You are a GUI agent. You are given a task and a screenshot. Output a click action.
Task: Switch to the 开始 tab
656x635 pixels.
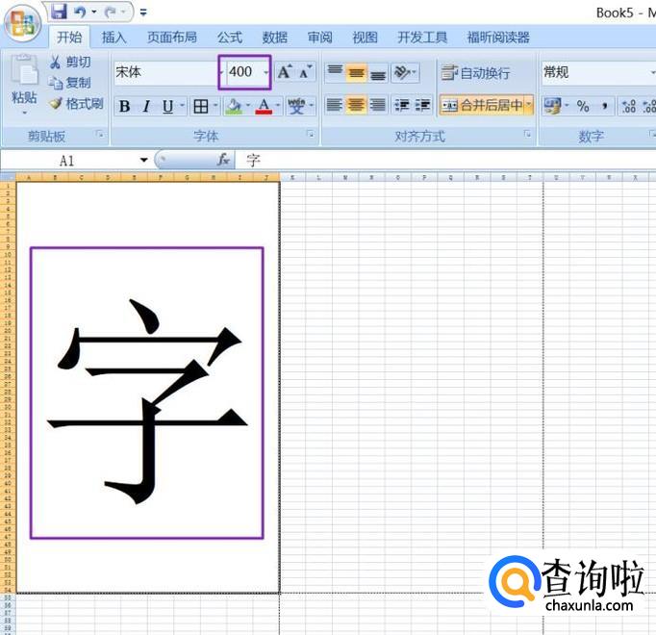[69, 38]
